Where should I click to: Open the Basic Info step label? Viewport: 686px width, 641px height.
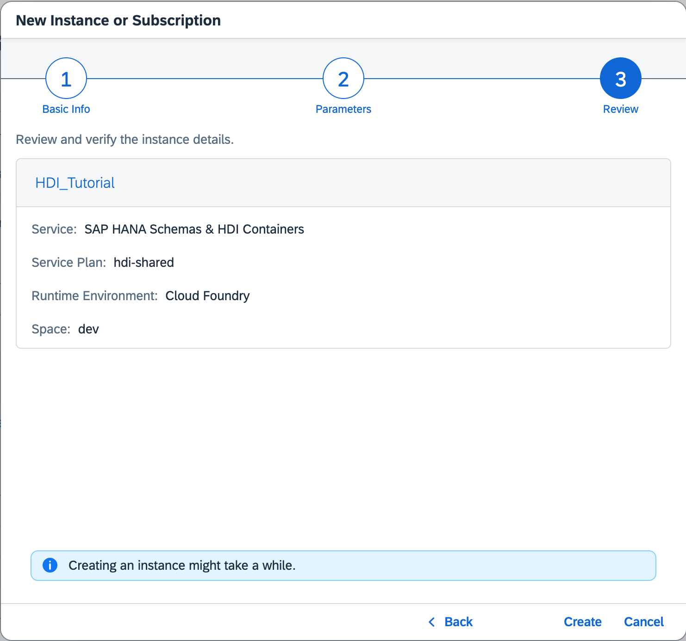pos(66,109)
